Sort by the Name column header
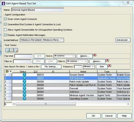Image resolution: width=134 pixels, height=122 pixels. (83, 71)
